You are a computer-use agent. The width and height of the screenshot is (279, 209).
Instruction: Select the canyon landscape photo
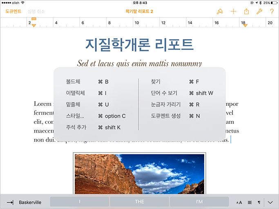pyautogui.click(x=139, y=174)
